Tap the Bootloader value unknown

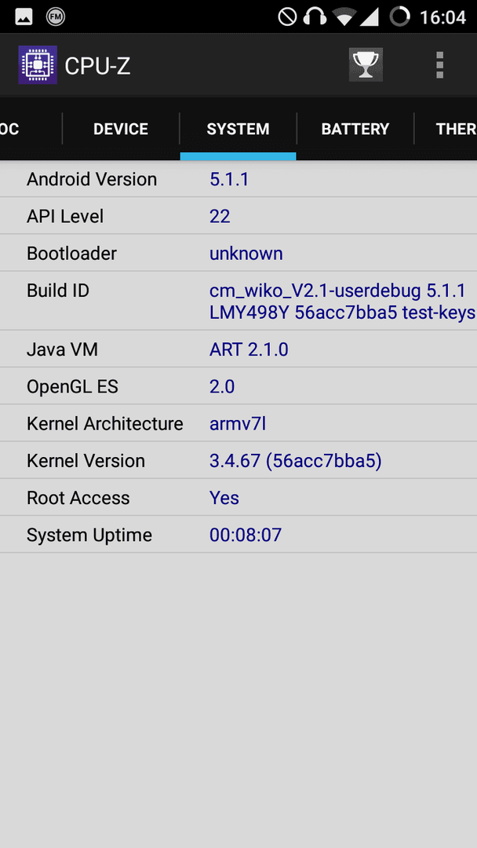(x=246, y=253)
